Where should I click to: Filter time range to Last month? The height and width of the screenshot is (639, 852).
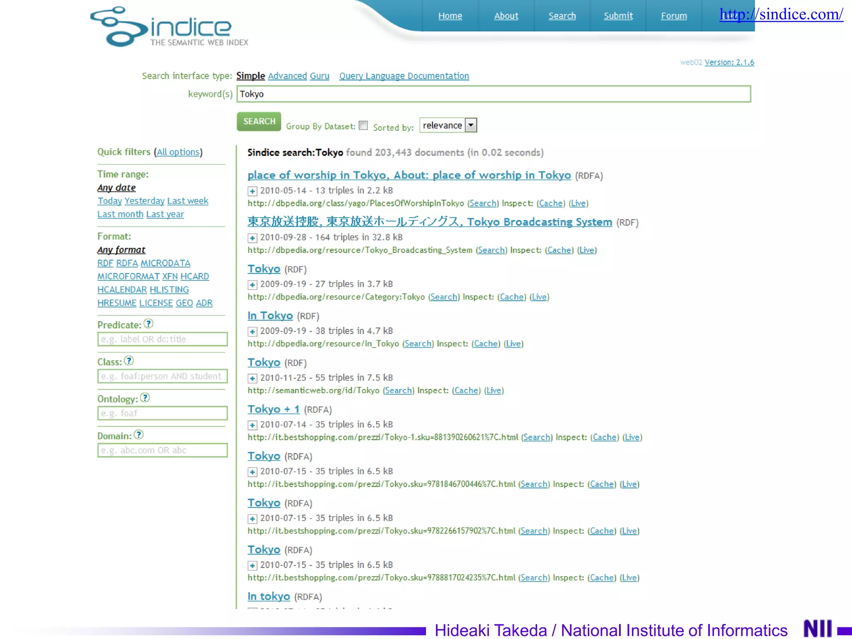pos(120,214)
